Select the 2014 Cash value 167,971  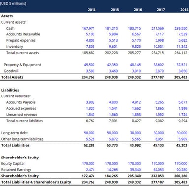88,28
